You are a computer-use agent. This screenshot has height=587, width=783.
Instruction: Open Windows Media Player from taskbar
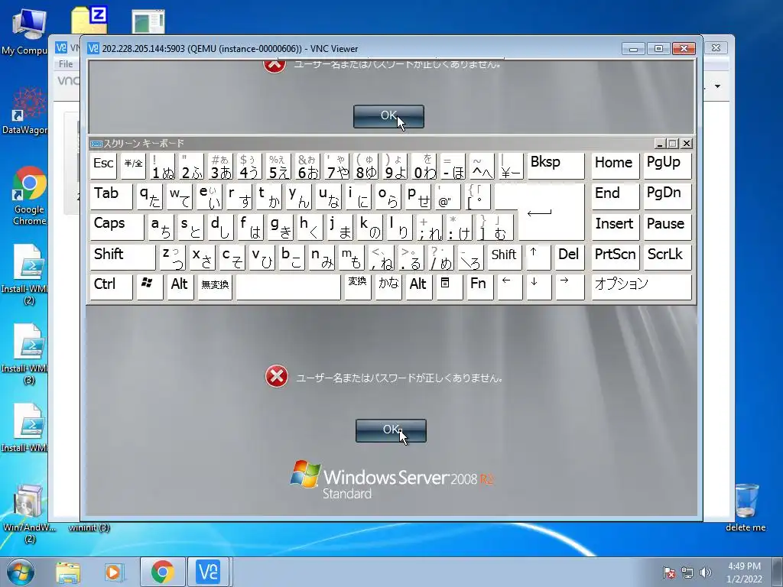click(115, 572)
